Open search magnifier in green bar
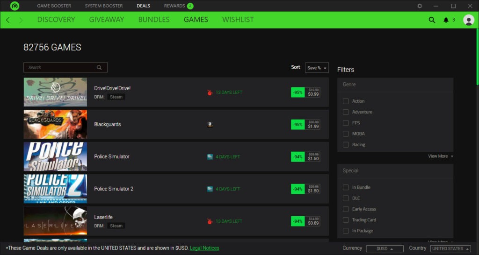The height and width of the screenshot is (255, 479). coord(432,20)
